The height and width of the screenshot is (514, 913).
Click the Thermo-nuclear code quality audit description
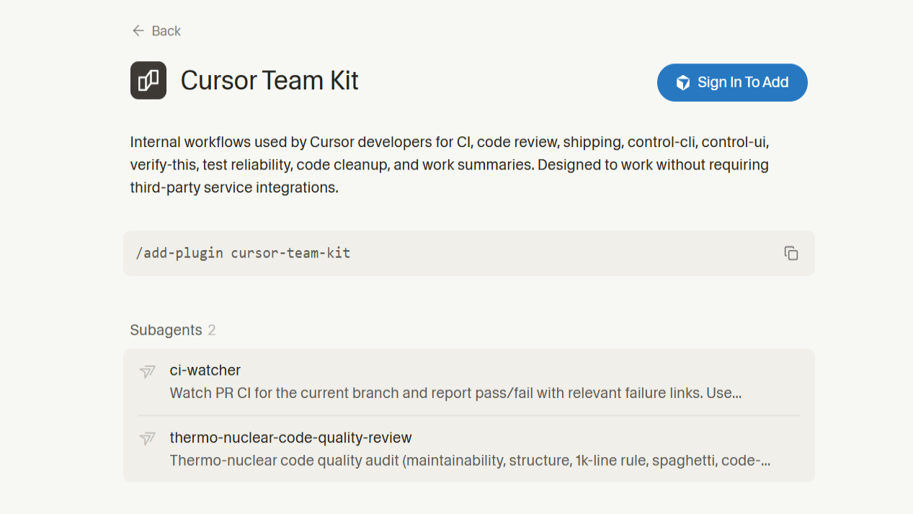coord(470,460)
